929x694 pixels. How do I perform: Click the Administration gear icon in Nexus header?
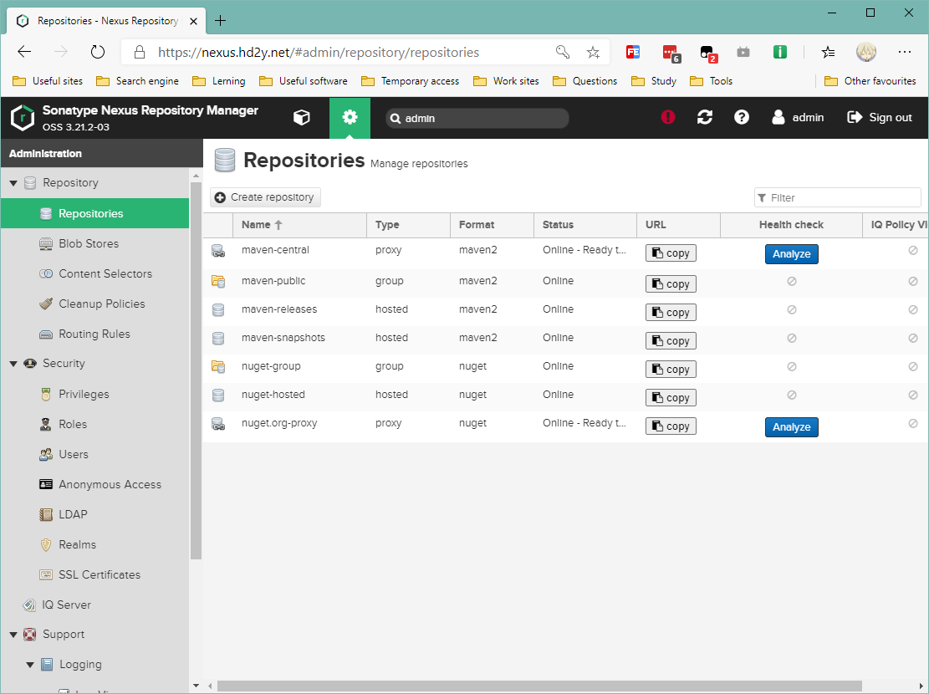pyautogui.click(x=350, y=117)
